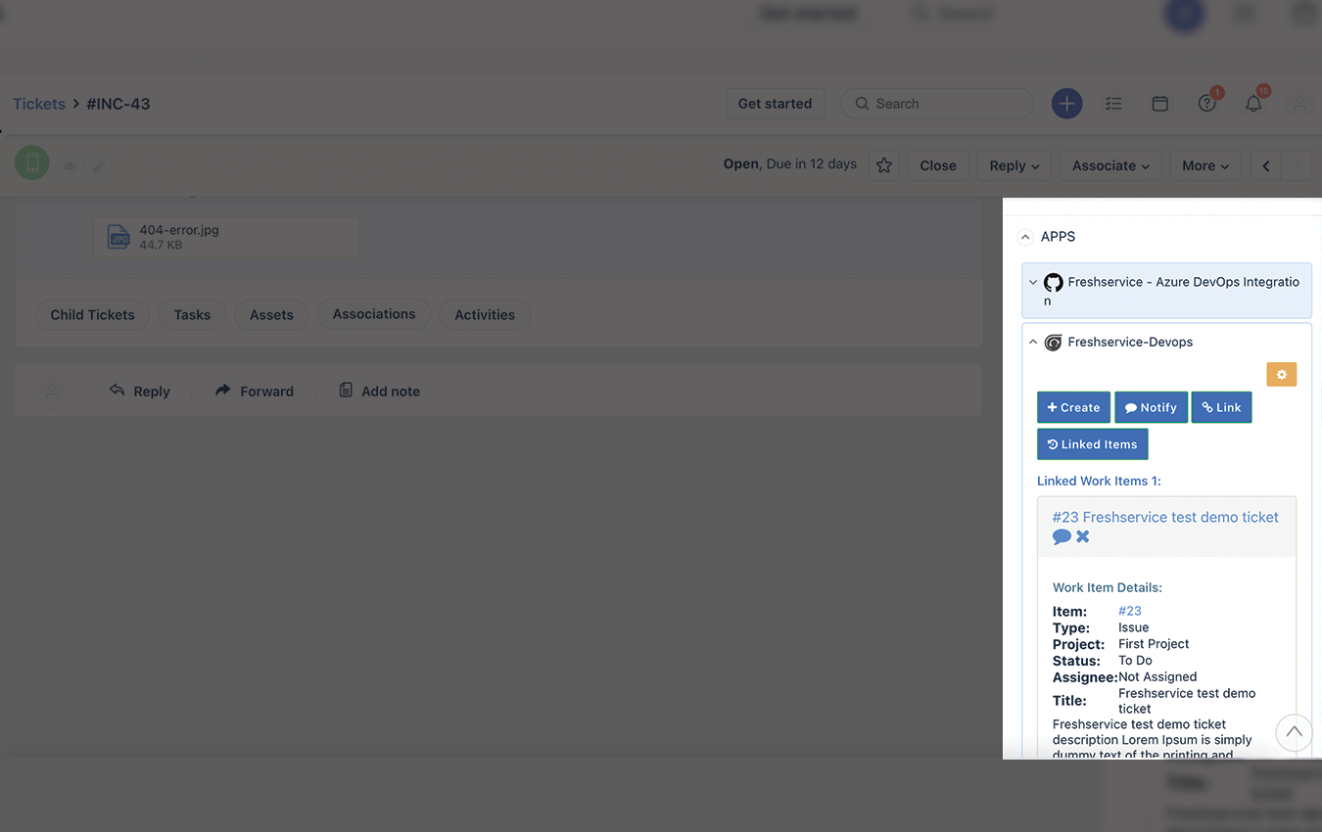Open the help question mark icon
1322x832 pixels.
pyautogui.click(x=1207, y=103)
